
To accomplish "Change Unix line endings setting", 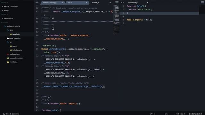I will tap(166, 114).
